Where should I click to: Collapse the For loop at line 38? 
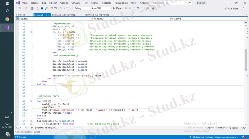coord(31,32)
